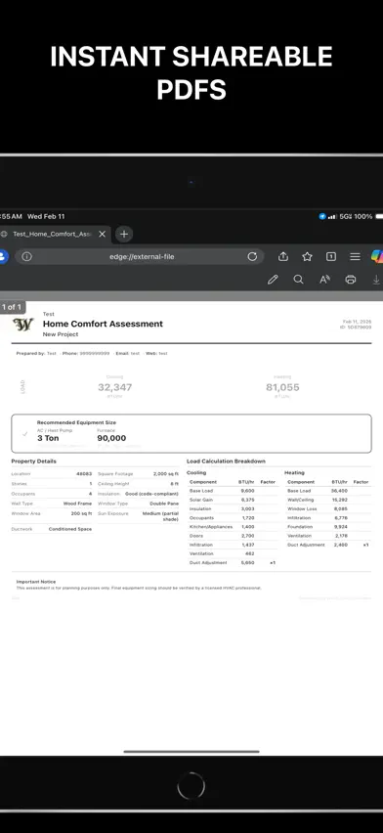Image resolution: width=383 pixels, height=833 pixels.
Task: Select the PDF draw pencil tool
Action: 273,280
